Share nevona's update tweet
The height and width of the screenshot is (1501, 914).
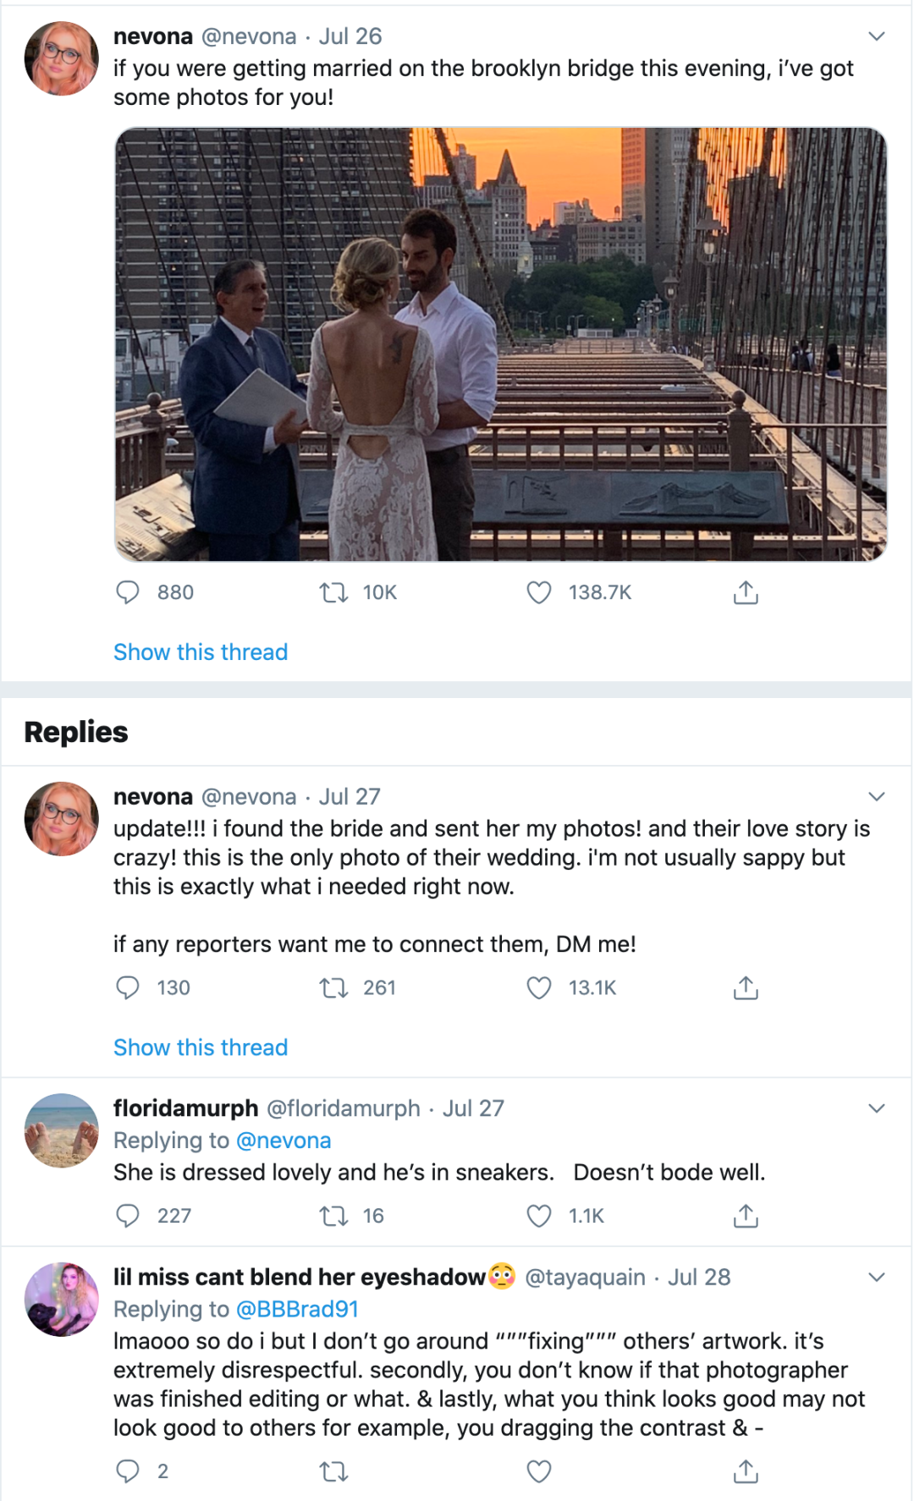click(746, 987)
